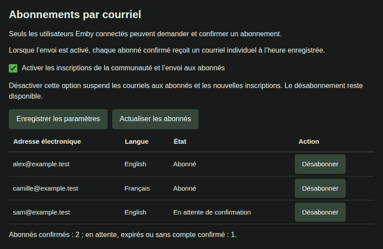Click the Seuls les utilisateurs Emby sentence

tap(145, 34)
